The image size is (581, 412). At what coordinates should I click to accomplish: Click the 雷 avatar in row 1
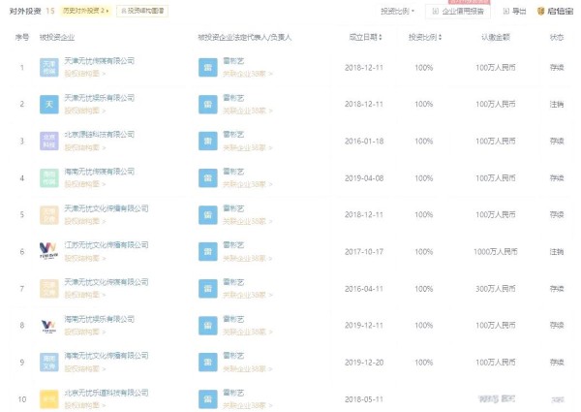(x=208, y=68)
